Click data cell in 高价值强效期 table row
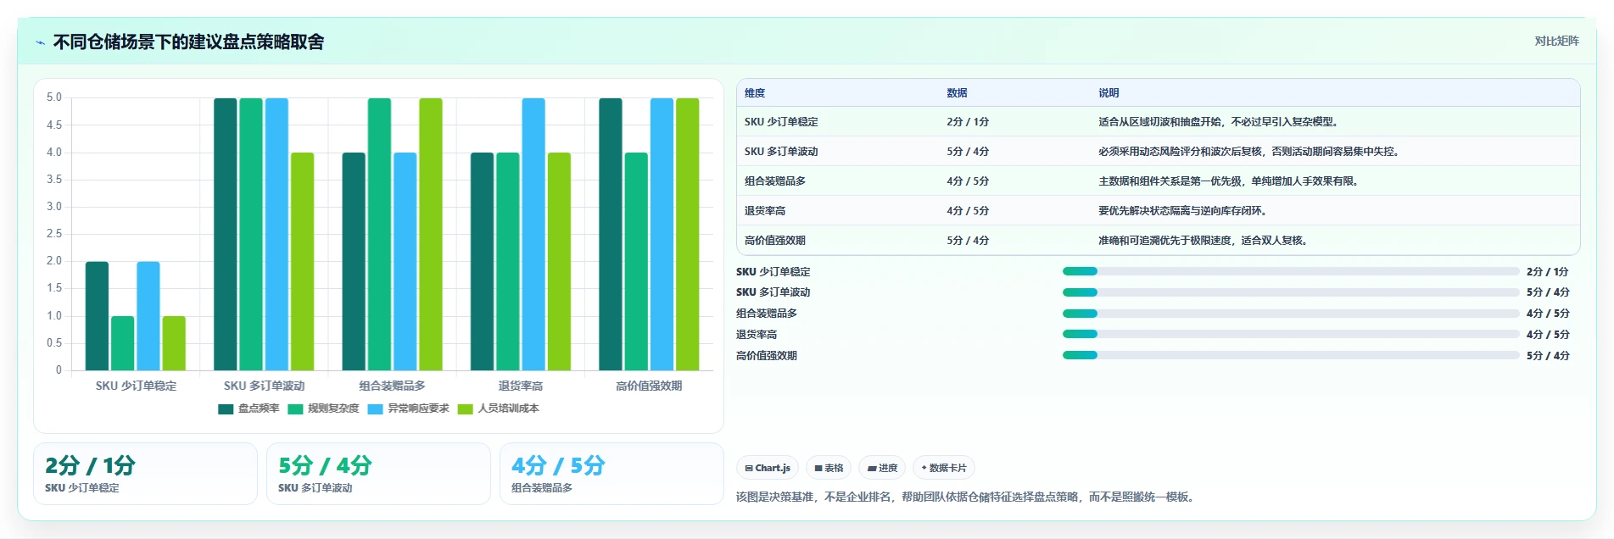This screenshot has width=1614, height=539. point(968,241)
